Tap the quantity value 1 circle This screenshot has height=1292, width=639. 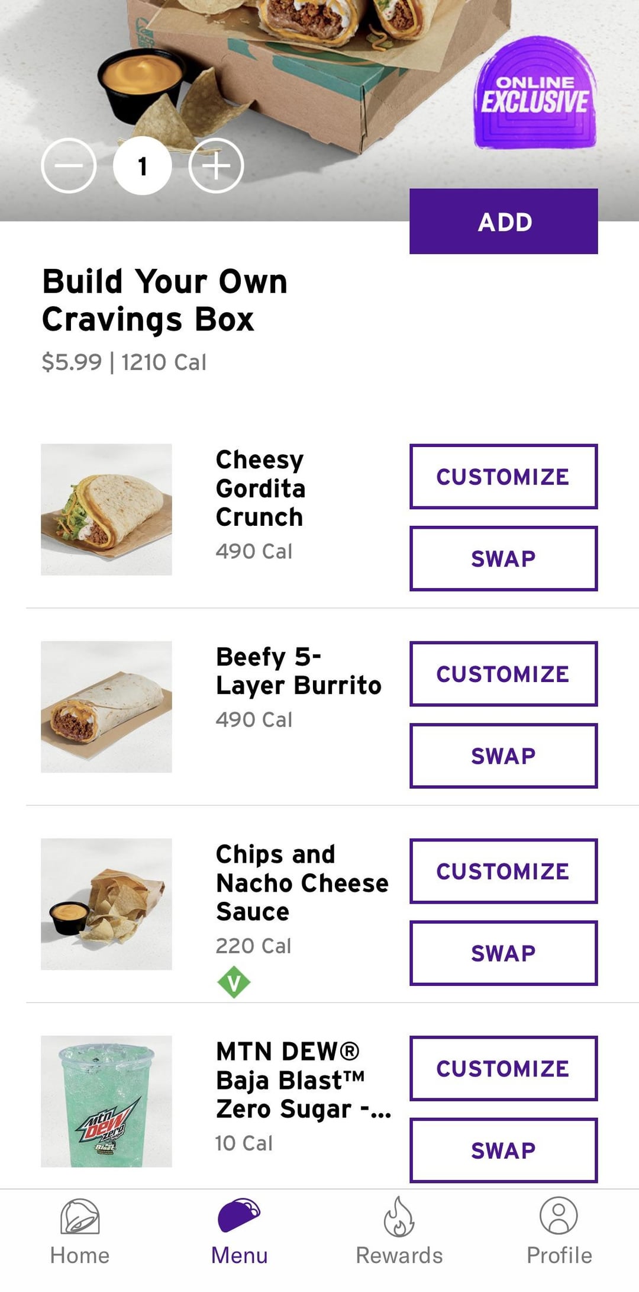tap(143, 166)
